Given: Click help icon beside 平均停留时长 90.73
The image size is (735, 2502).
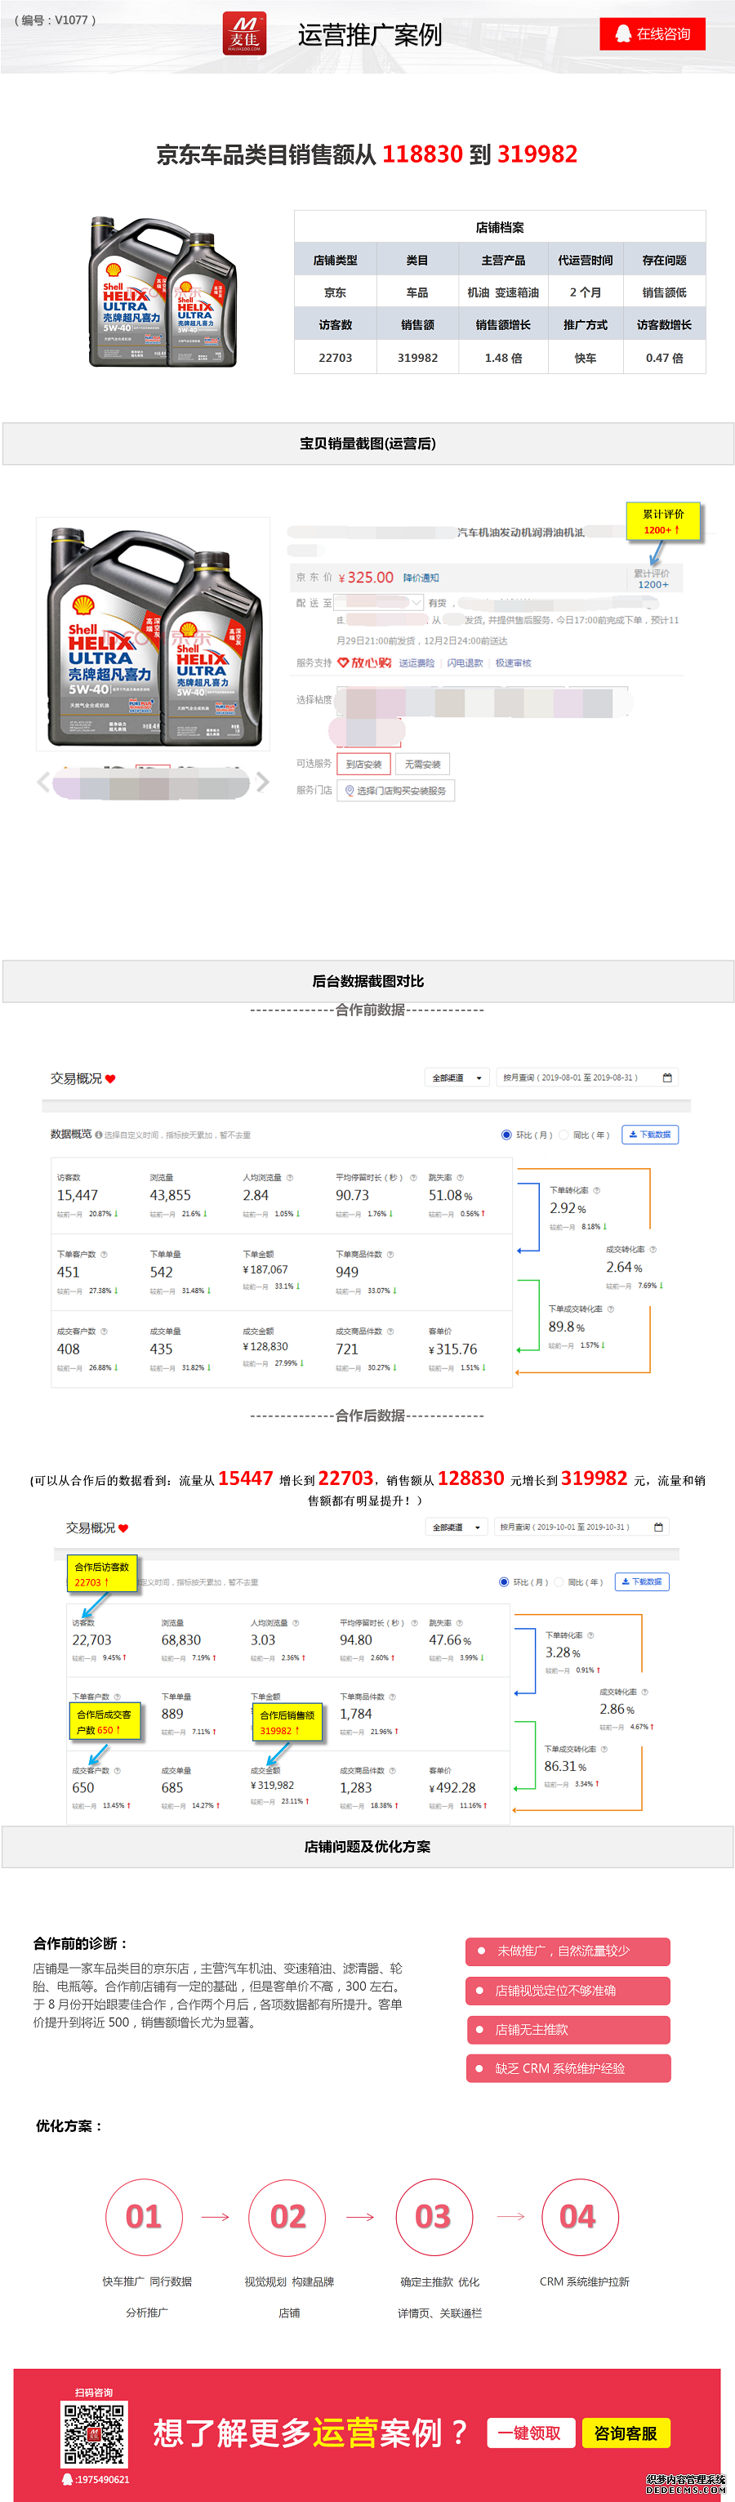Looking at the screenshot, I should [x=413, y=1177].
